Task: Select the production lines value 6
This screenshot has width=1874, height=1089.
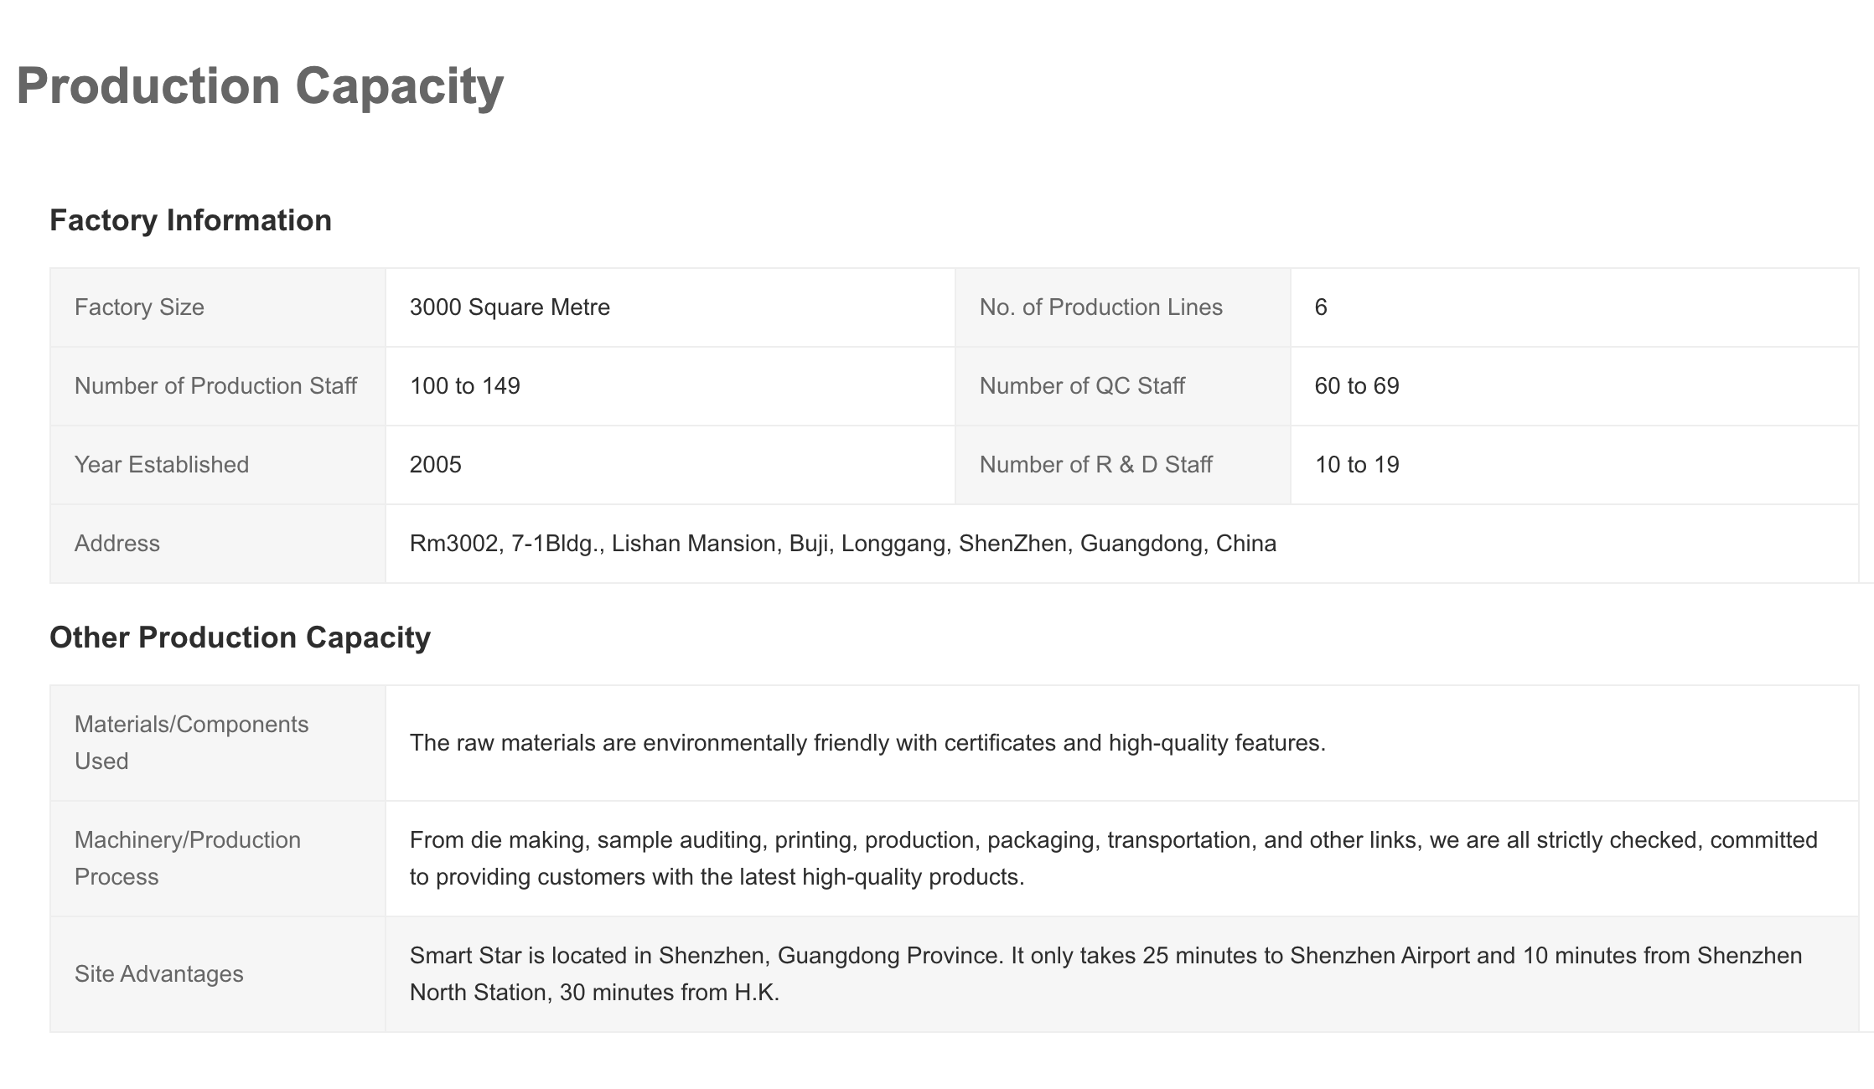Action: point(1321,307)
